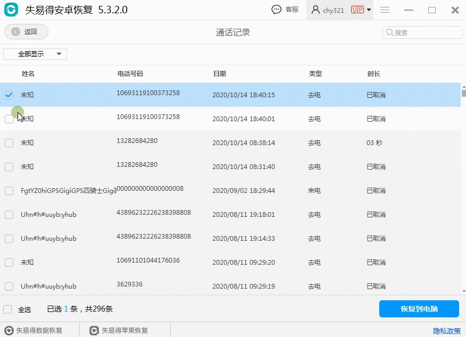Click the app logo icon in title bar
The image size is (466, 337).
pos(11,10)
